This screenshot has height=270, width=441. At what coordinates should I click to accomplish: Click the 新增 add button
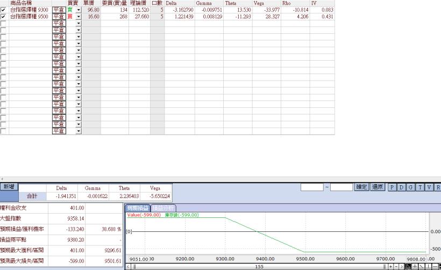[x=8, y=187]
